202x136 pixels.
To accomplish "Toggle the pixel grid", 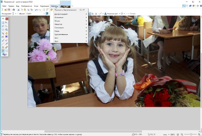I will pos(44,10).
